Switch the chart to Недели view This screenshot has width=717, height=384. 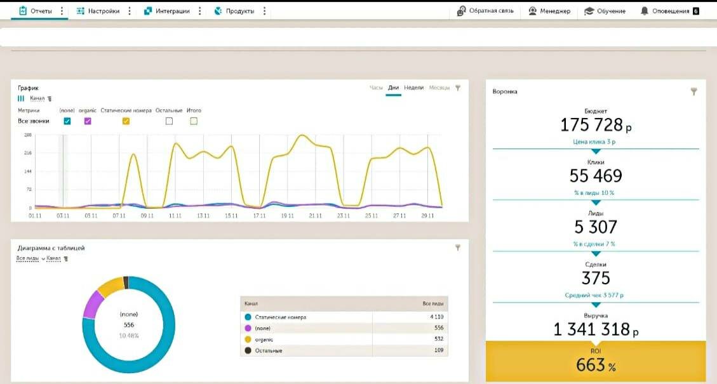414,88
